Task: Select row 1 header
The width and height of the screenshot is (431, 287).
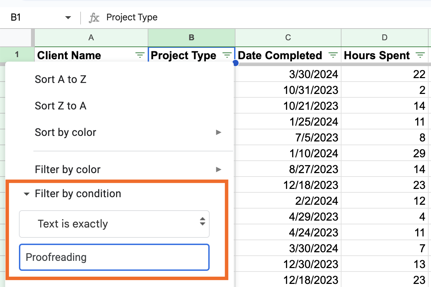Action: [x=17, y=54]
